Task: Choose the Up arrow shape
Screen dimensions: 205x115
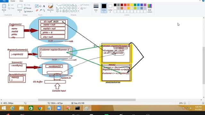Action: coord(76,8)
